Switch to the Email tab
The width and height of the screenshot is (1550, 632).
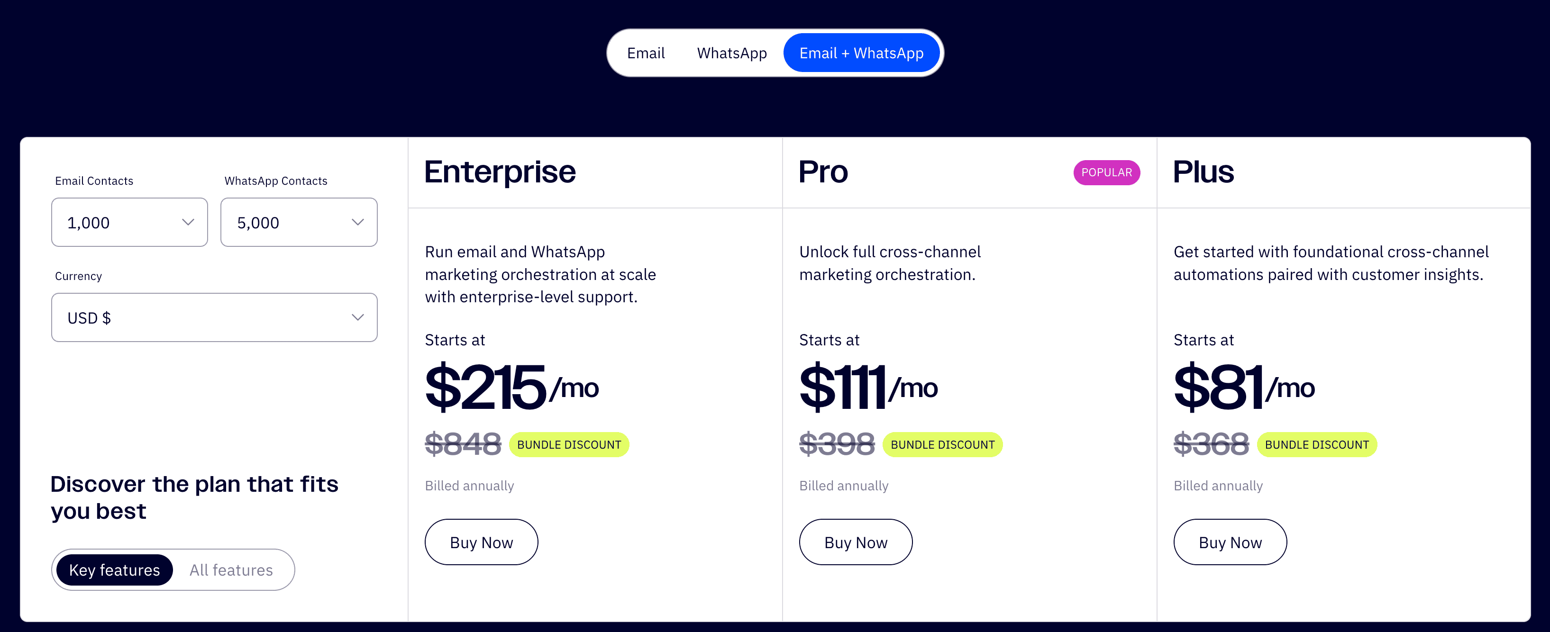(x=646, y=53)
